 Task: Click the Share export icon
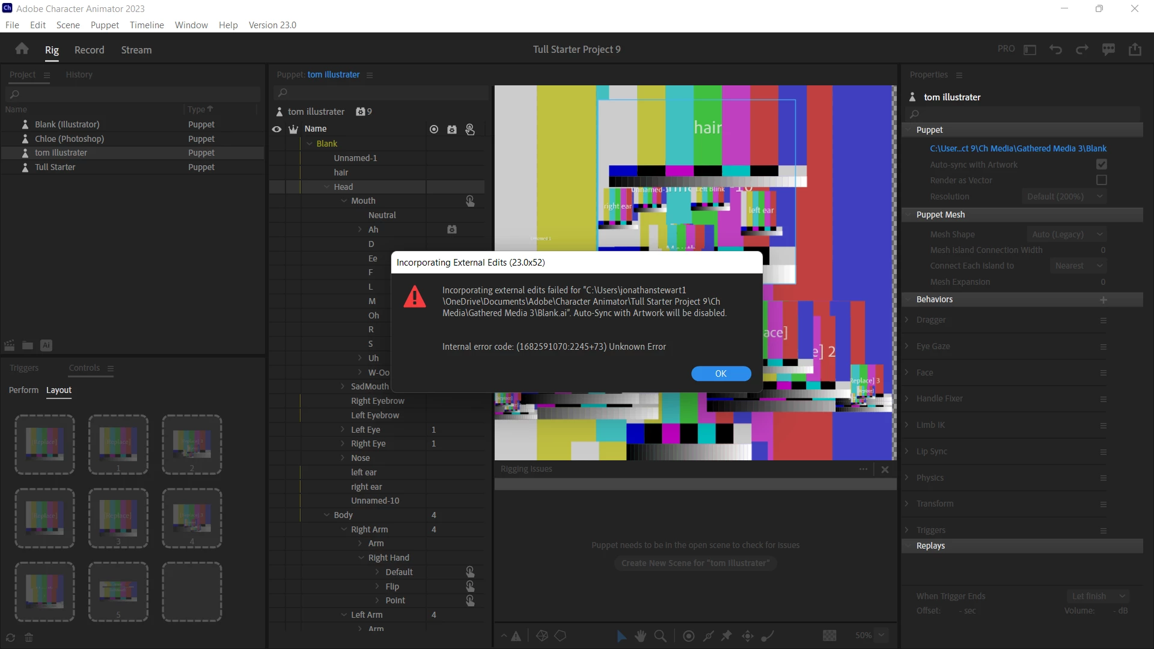coord(1135,49)
